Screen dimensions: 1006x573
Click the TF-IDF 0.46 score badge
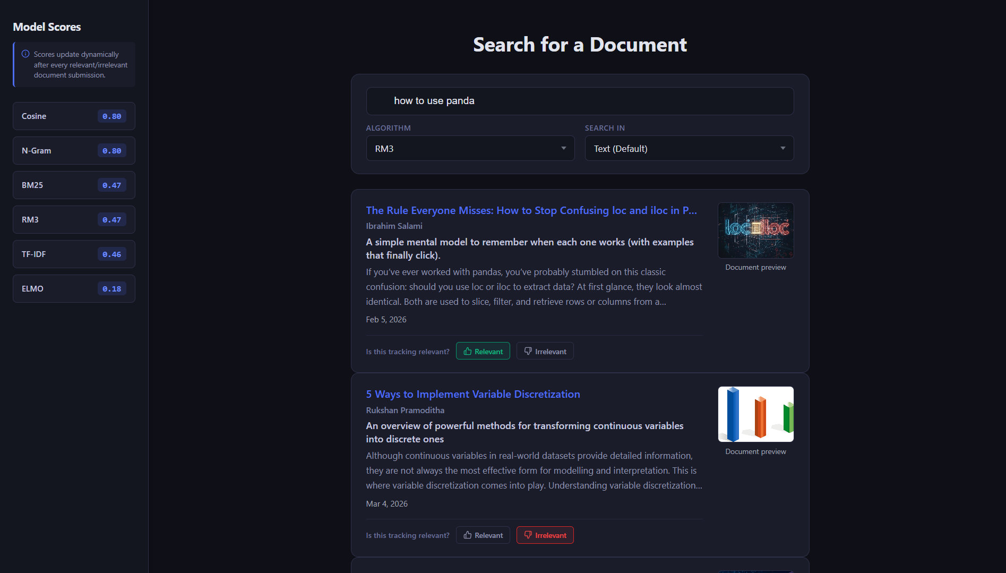(111, 254)
